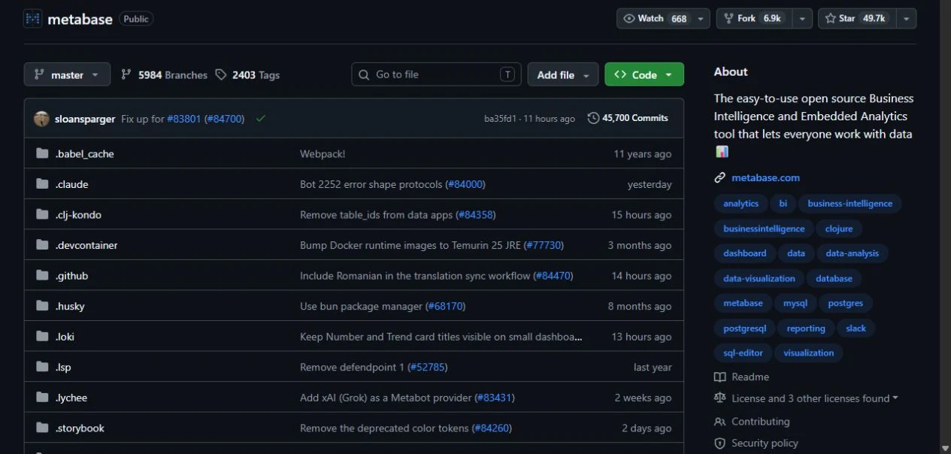Click the .lsp folder icon
The width and height of the screenshot is (951, 454).
(x=42, y=367)
